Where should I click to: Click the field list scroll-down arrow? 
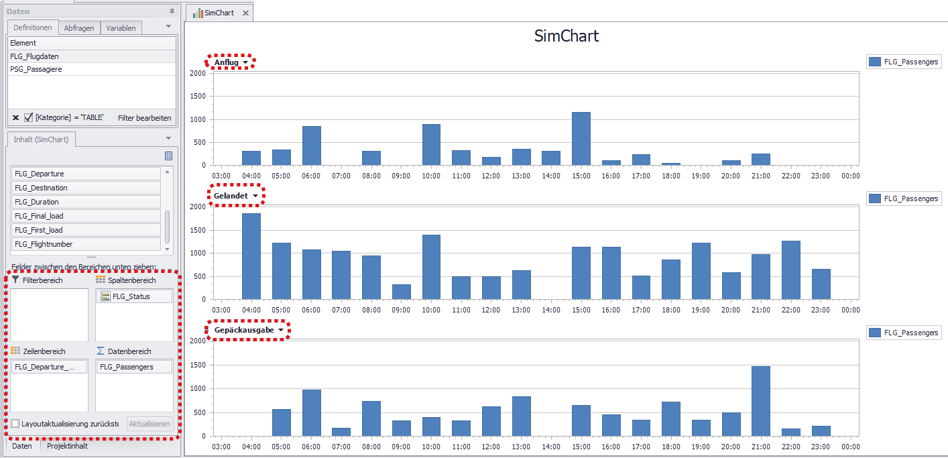pos(168,249)
